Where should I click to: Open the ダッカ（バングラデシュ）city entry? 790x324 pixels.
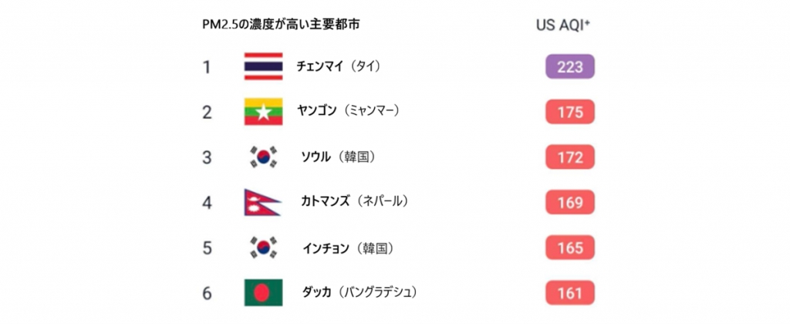click(x=360, y=292)
